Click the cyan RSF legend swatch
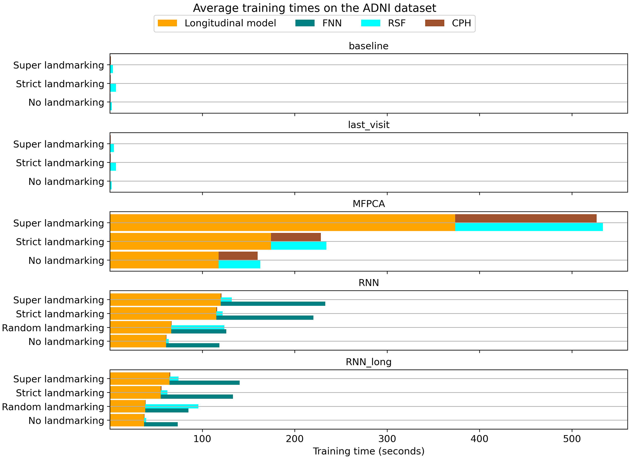Viewport: 631px width, 459px height. (x=371, y=23)
